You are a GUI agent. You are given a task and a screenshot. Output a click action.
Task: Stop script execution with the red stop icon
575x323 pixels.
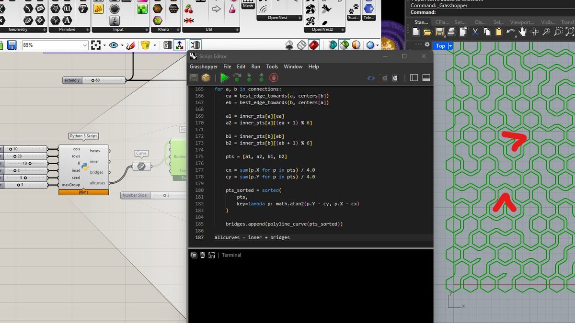pyautogui.click(x=273, y=78)
